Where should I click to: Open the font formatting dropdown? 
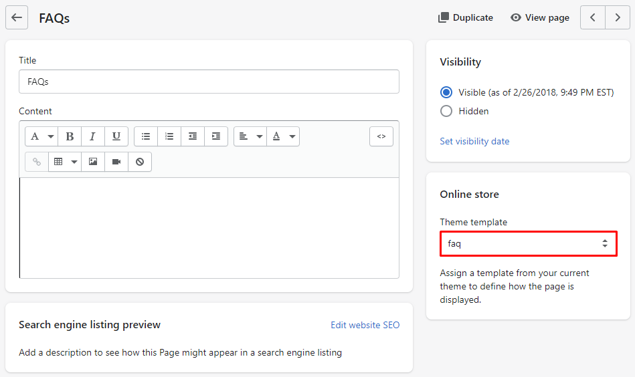coord(41,136)
